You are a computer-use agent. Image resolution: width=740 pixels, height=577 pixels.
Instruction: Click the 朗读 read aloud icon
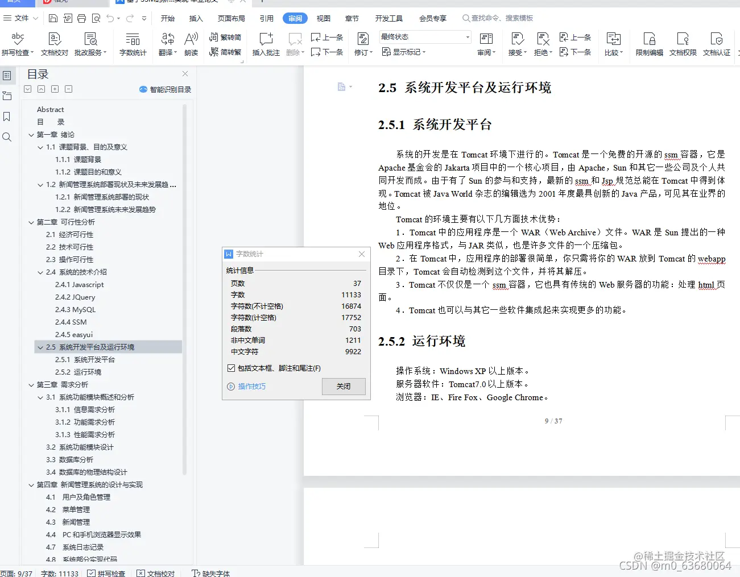[x=191, y=43]
